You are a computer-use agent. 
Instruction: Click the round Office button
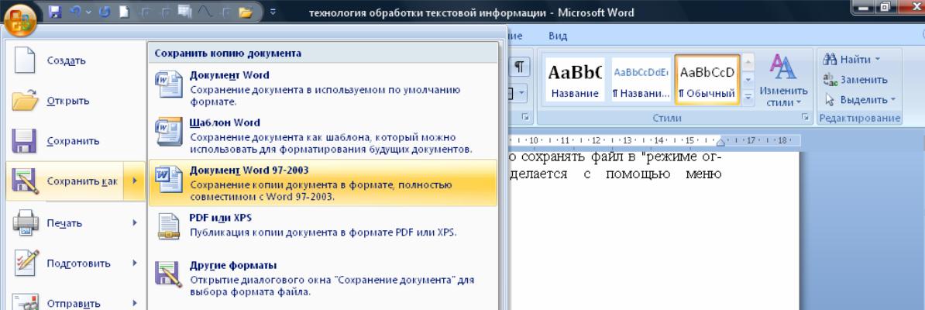(20, 20)
